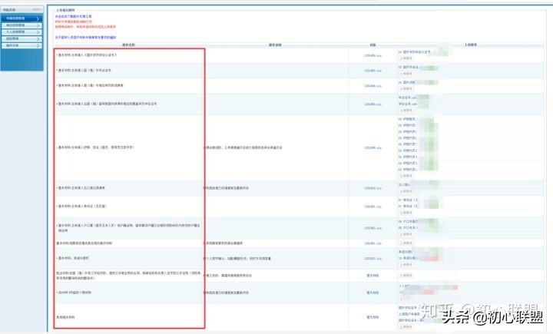Download sample zip for 国(境)外毕业证书 row
Viewport: 553px width, 334px height.
tap(373, 71)
